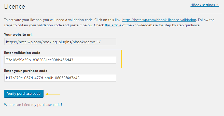Focus the validation code input field
Image resolution: width=224 pixels, height=116 pixels.
coord(60,60)
